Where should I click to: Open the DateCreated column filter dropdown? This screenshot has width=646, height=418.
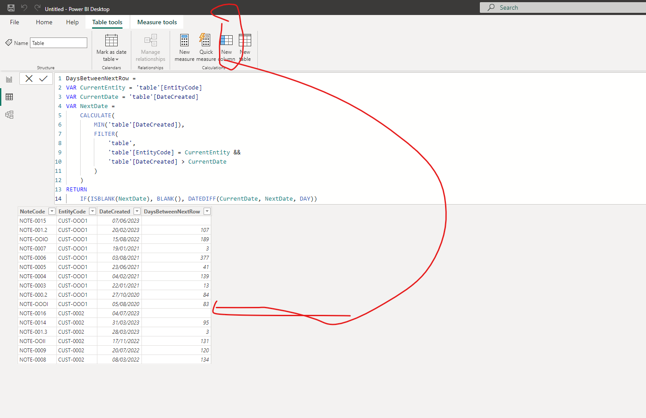click(137, 212)
